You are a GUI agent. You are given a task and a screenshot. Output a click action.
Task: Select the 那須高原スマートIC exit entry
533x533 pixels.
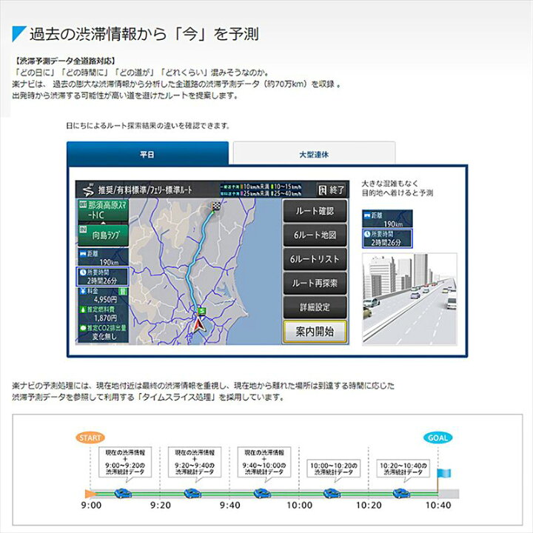click(x=103, y=210)
